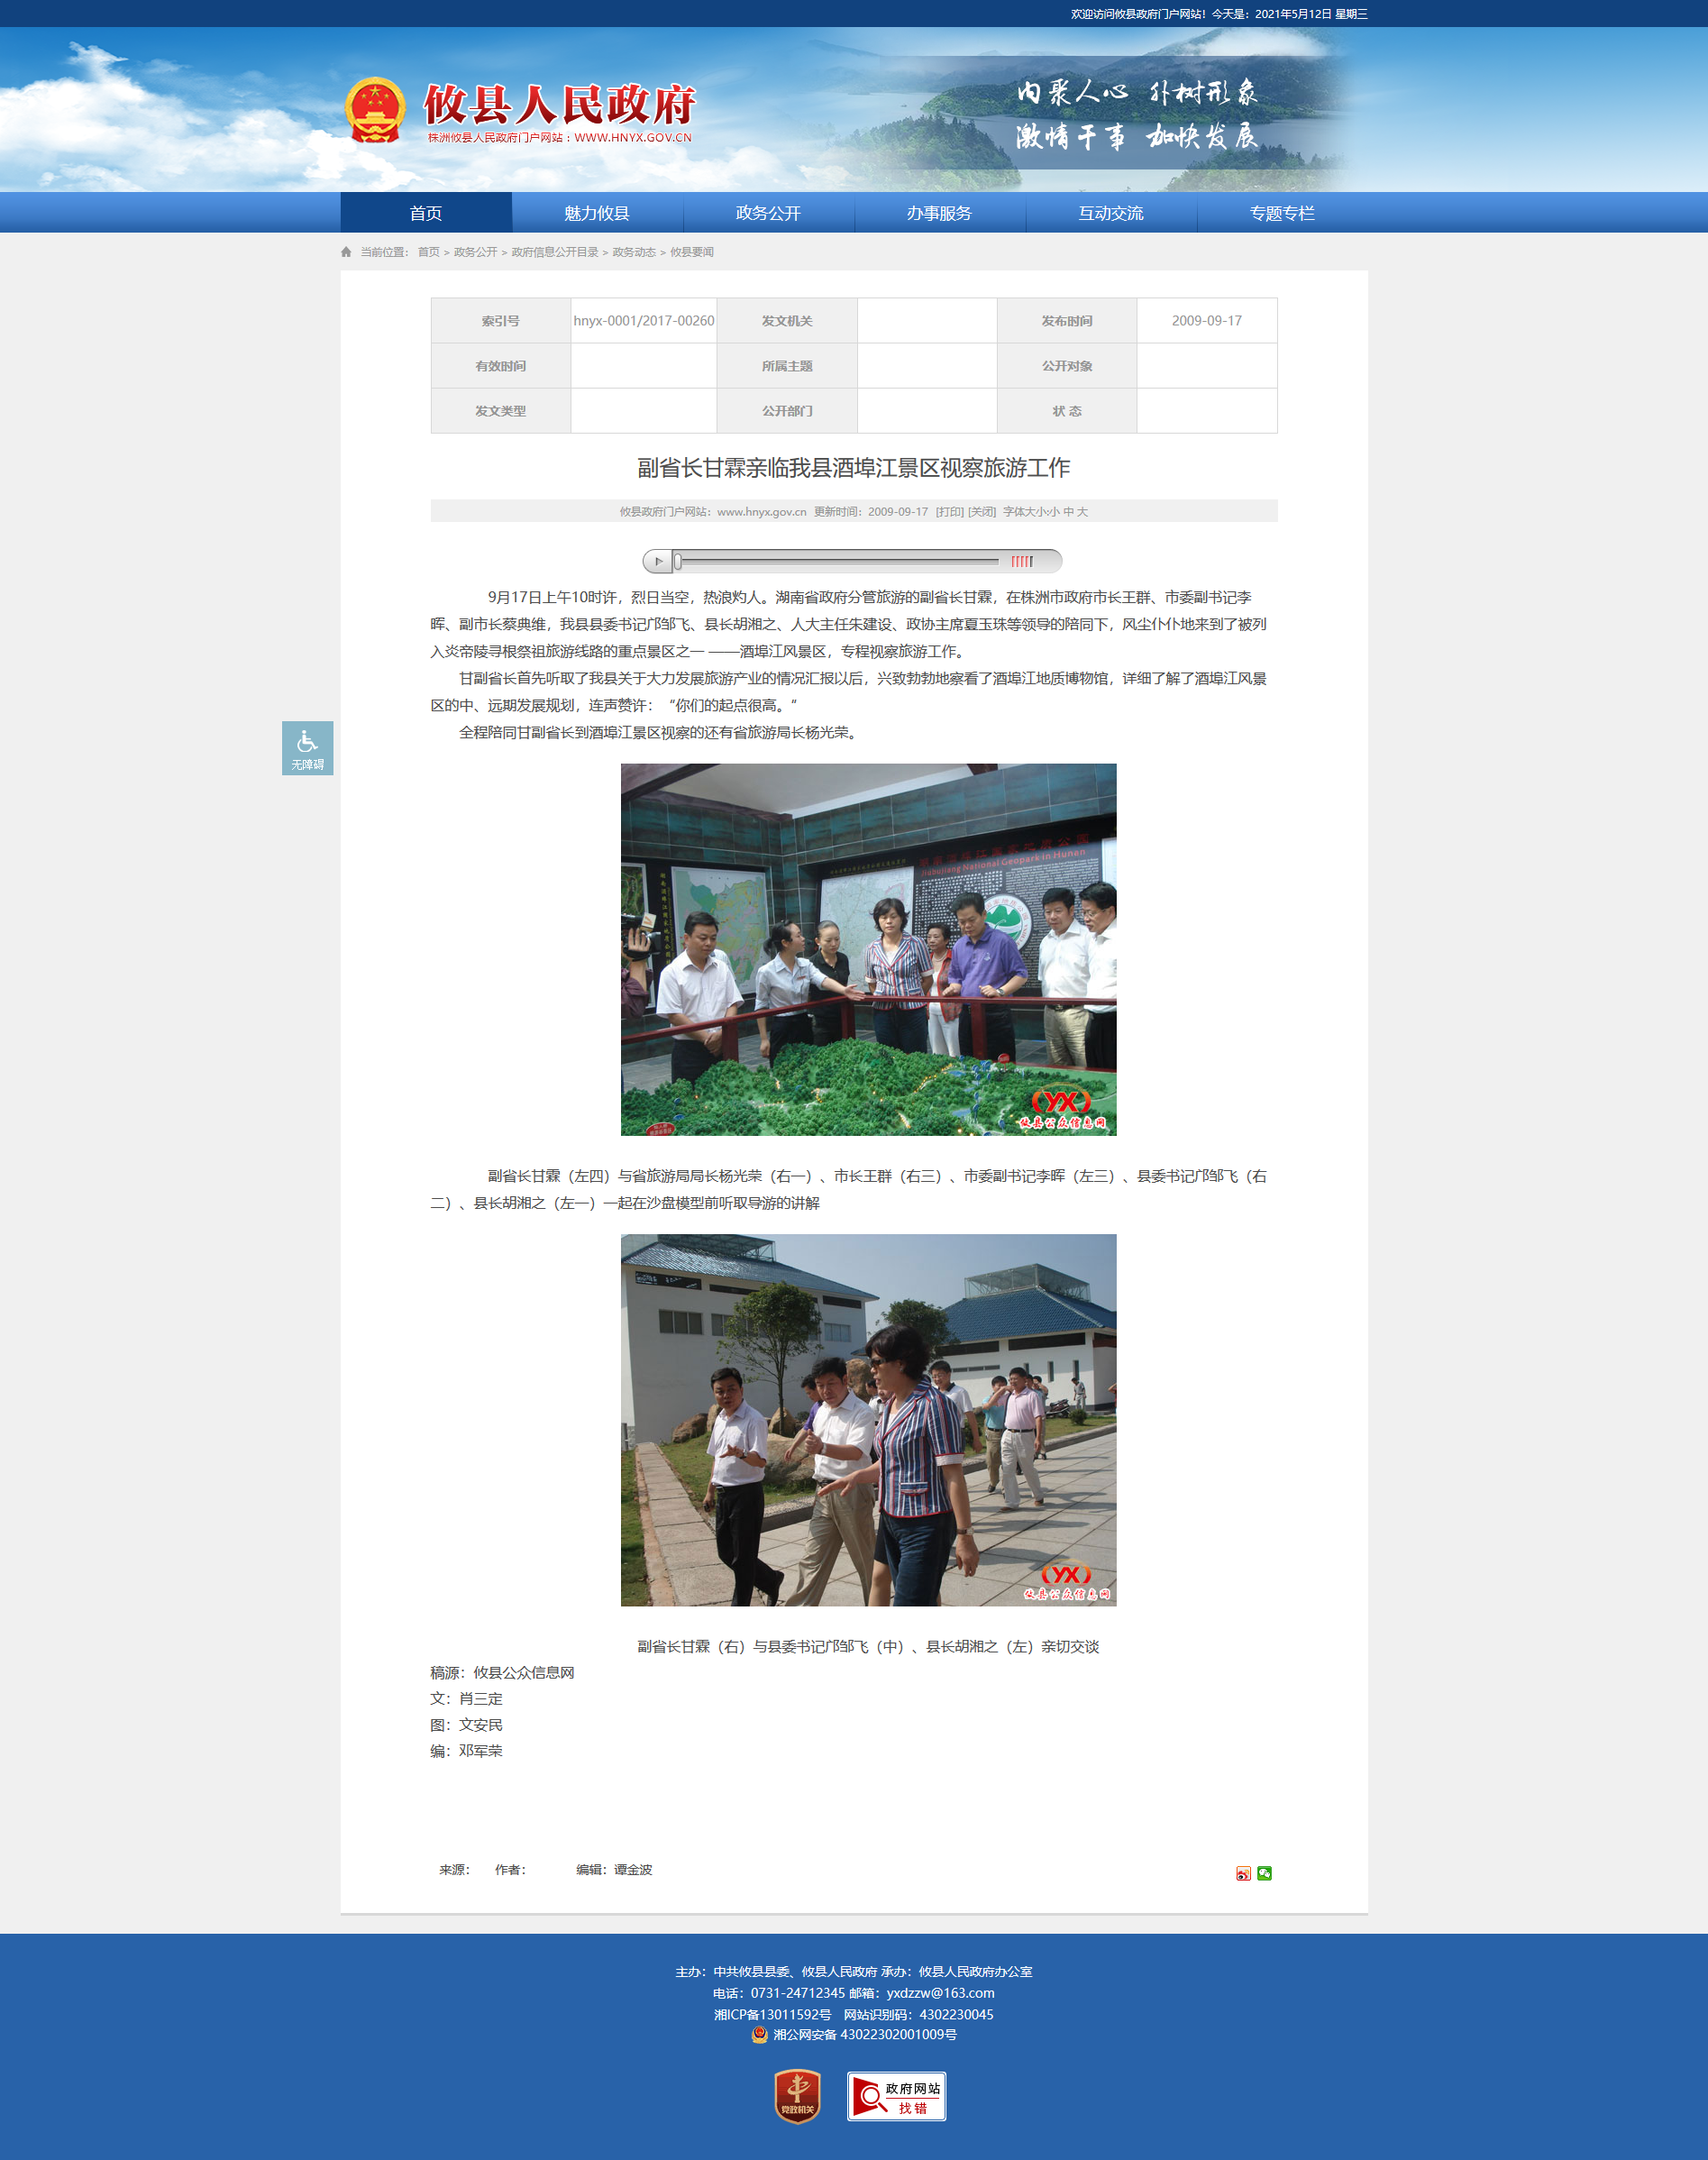The image size is (1708, 2160).
Task: Click the 党政机关 shield badge
Action: [x=797, y=2096]
